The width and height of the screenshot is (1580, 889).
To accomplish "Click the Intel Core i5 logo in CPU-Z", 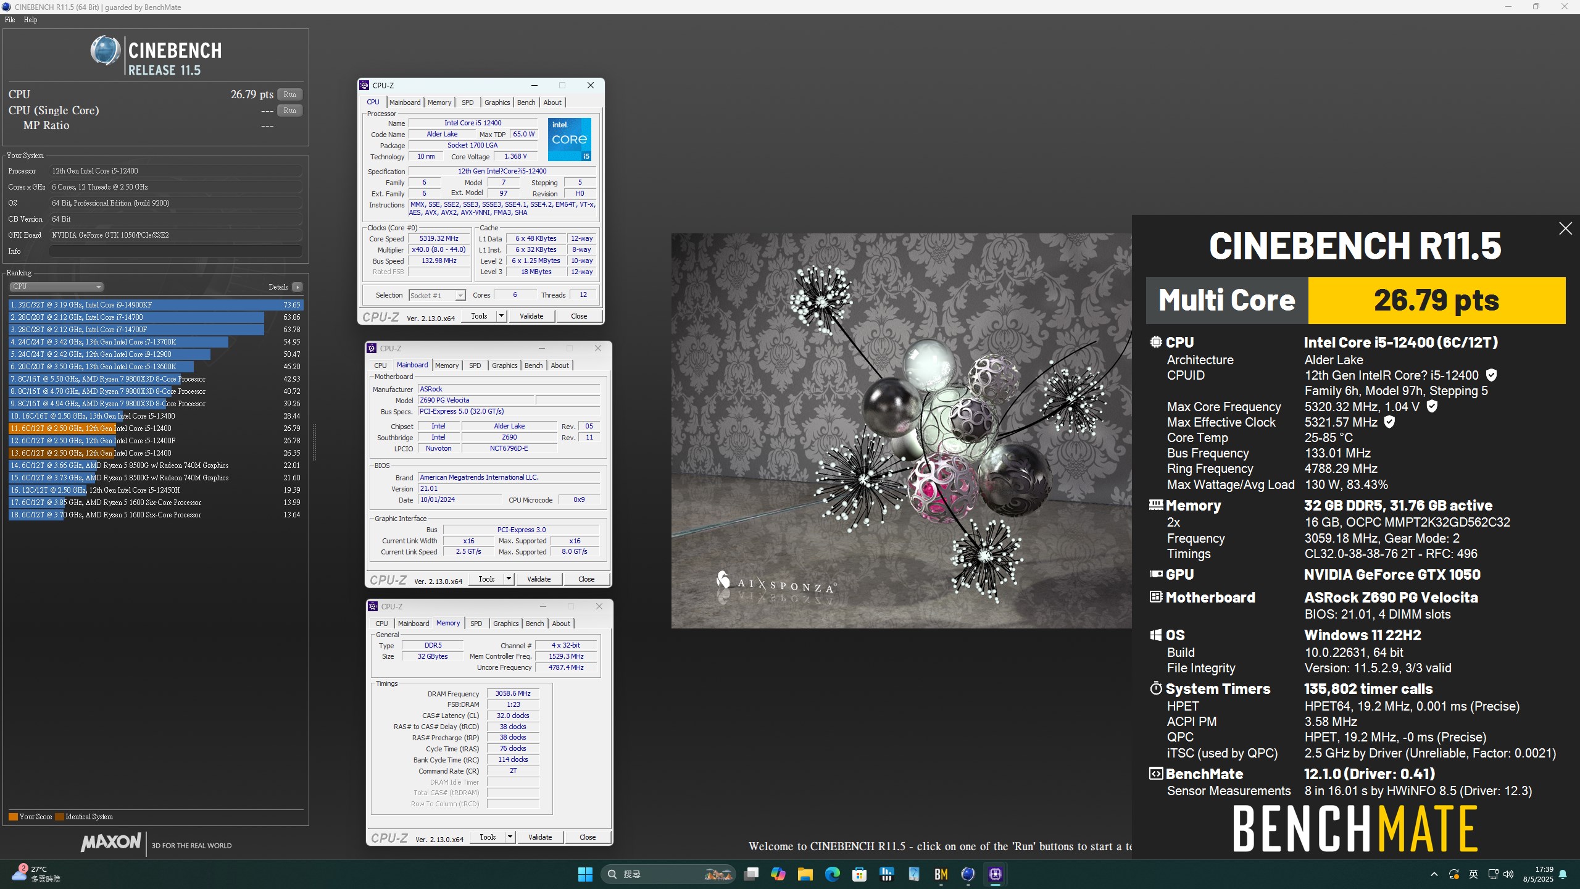I will [569, 140].
